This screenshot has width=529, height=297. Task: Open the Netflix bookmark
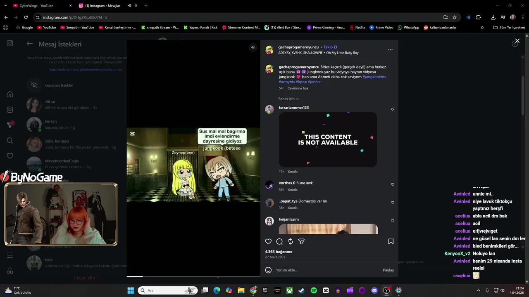coord(357,28)
